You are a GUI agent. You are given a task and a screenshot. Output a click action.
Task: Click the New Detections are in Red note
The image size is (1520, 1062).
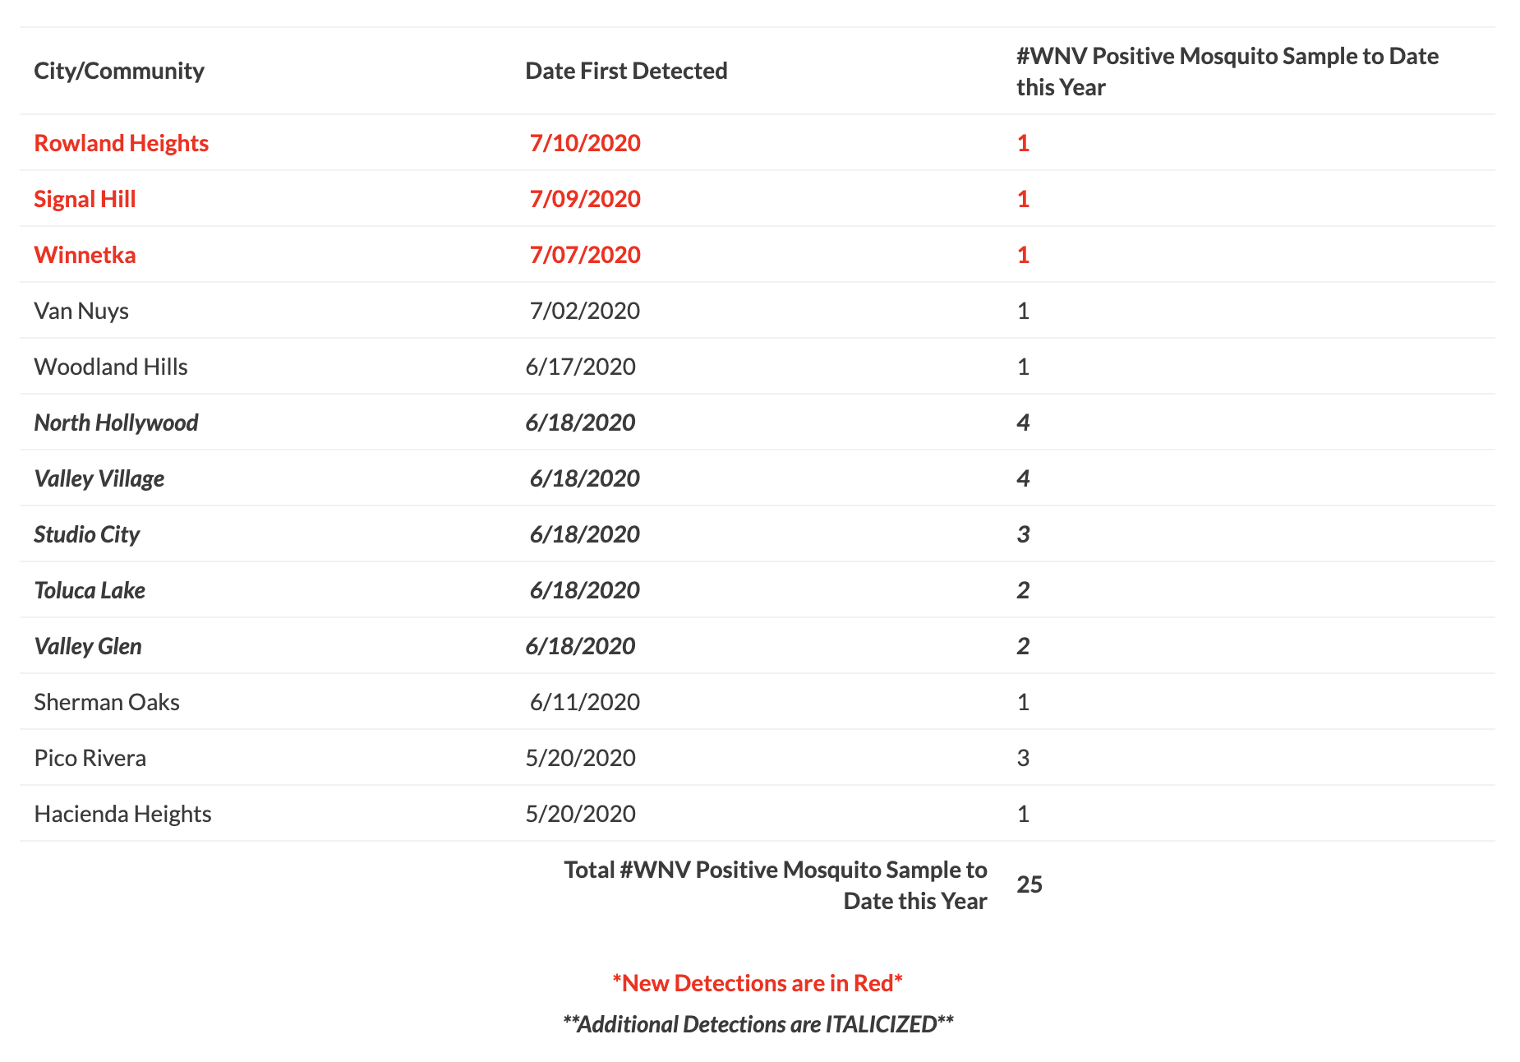[x=758, y=983]
